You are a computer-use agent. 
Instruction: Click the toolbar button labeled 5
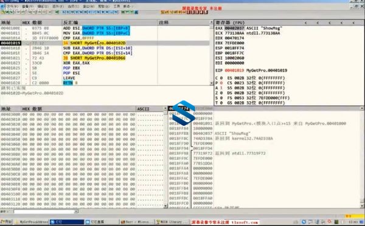coord(206,12)
